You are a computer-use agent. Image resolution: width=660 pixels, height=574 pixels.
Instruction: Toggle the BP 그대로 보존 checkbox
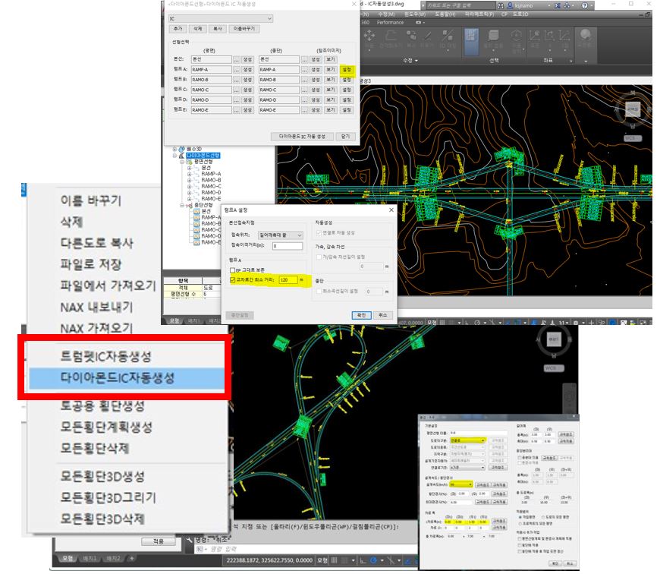tap(232, 270)
